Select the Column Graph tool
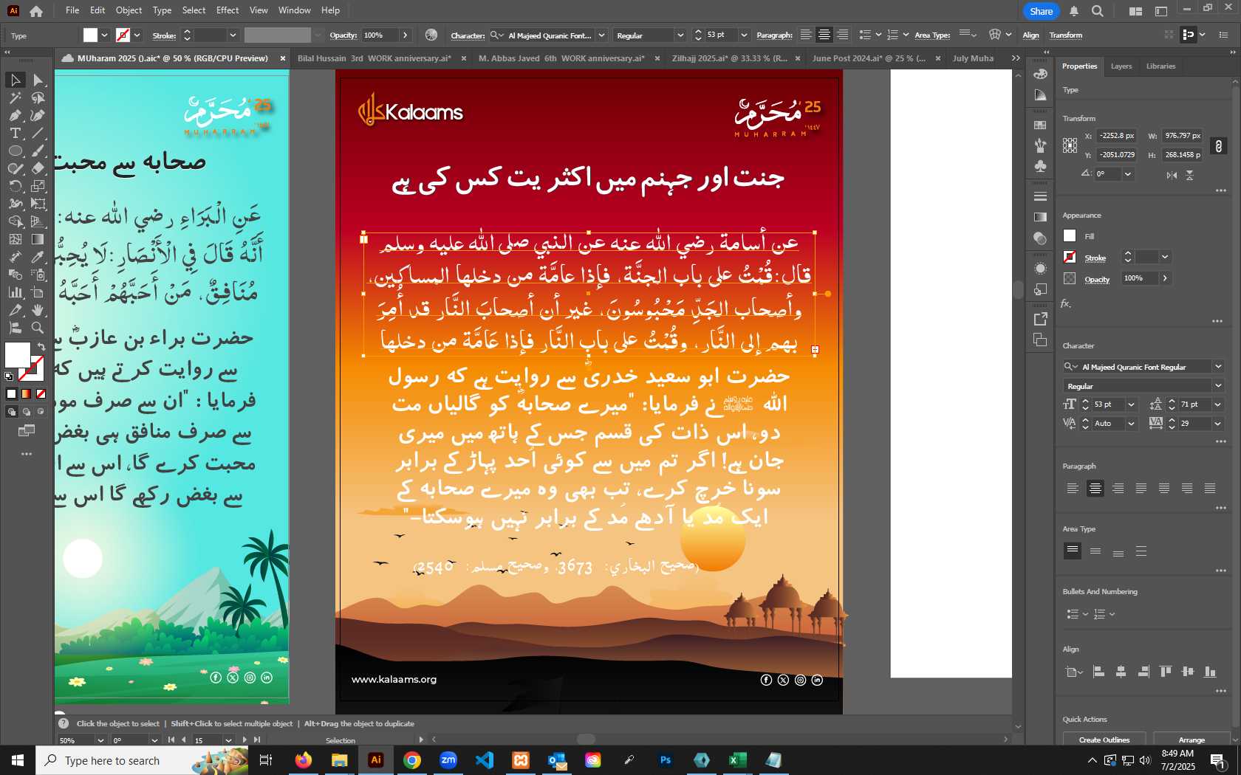Screen dimensions: 1241x775 (15, 292)
